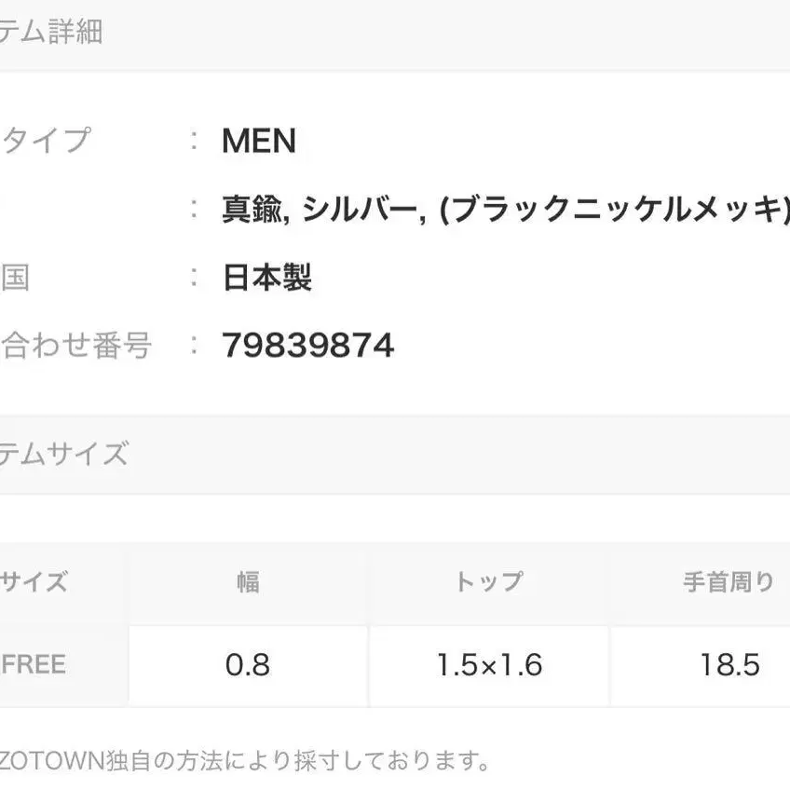The image size is (790, 790).
Task: Select the 幅 column header
Action: coord(248,583)
